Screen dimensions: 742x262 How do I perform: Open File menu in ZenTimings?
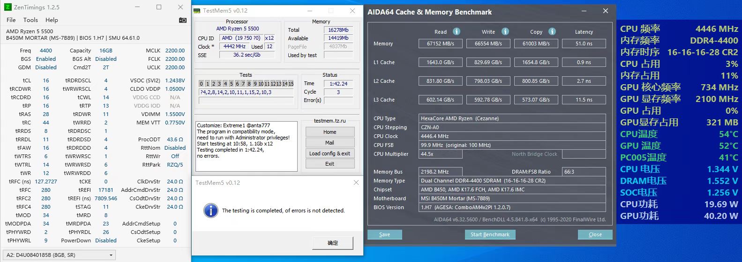coord(11,20)
